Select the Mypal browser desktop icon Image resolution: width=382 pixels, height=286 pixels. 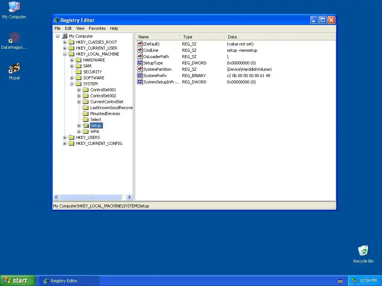pyautogui.click(x=15, y=68)
